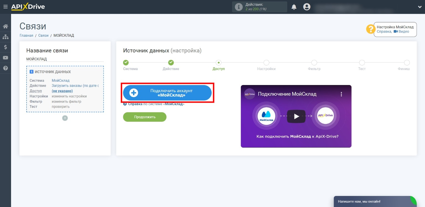Click the МойСклад system link
Viewport: 425px width, 207px height.
(61, 81)
